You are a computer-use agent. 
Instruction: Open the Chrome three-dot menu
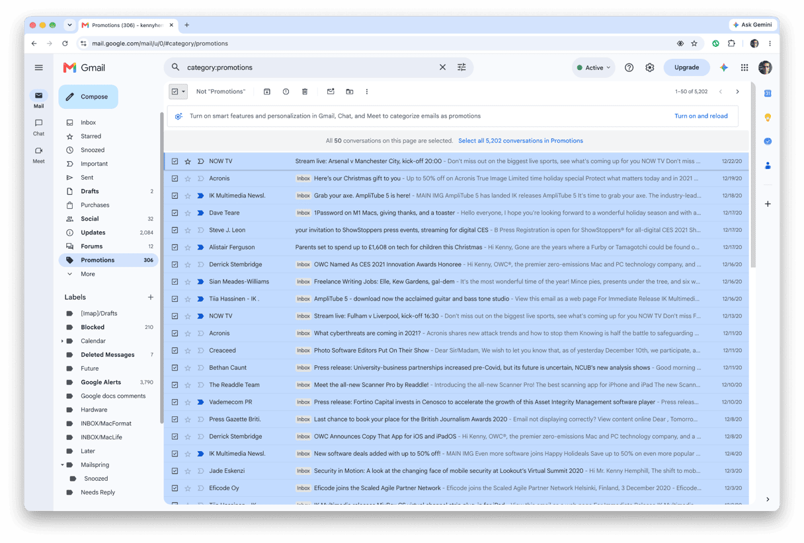(x=770, y=44)
